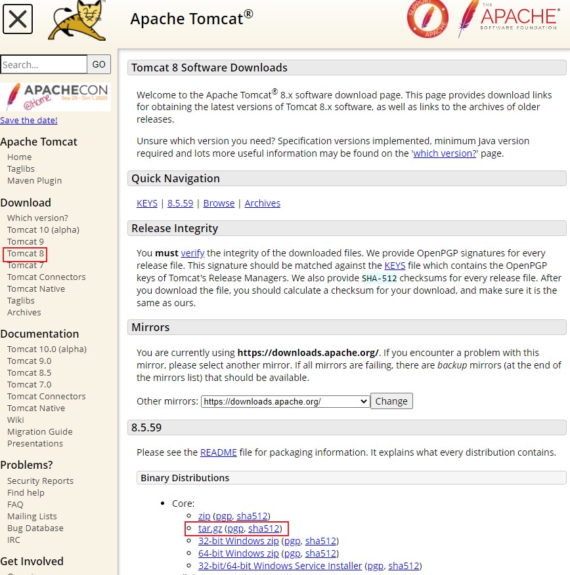Open Tomcat Native under Documentation
Screen dimensions: 570x575
click(x=36, y=408)
